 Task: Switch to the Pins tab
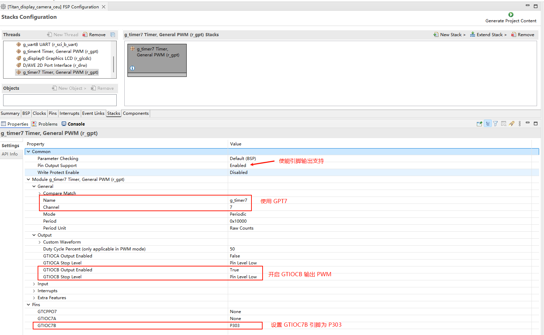point(53,113)
